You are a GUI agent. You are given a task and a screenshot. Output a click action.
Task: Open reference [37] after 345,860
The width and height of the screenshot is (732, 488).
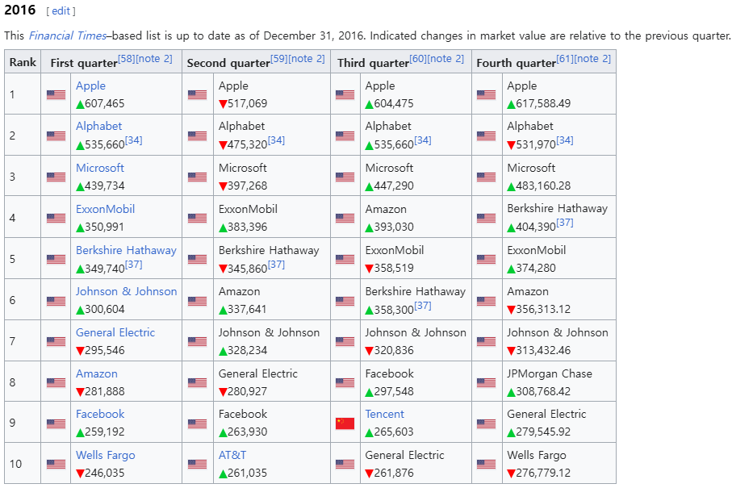click(x=276, y=265)
